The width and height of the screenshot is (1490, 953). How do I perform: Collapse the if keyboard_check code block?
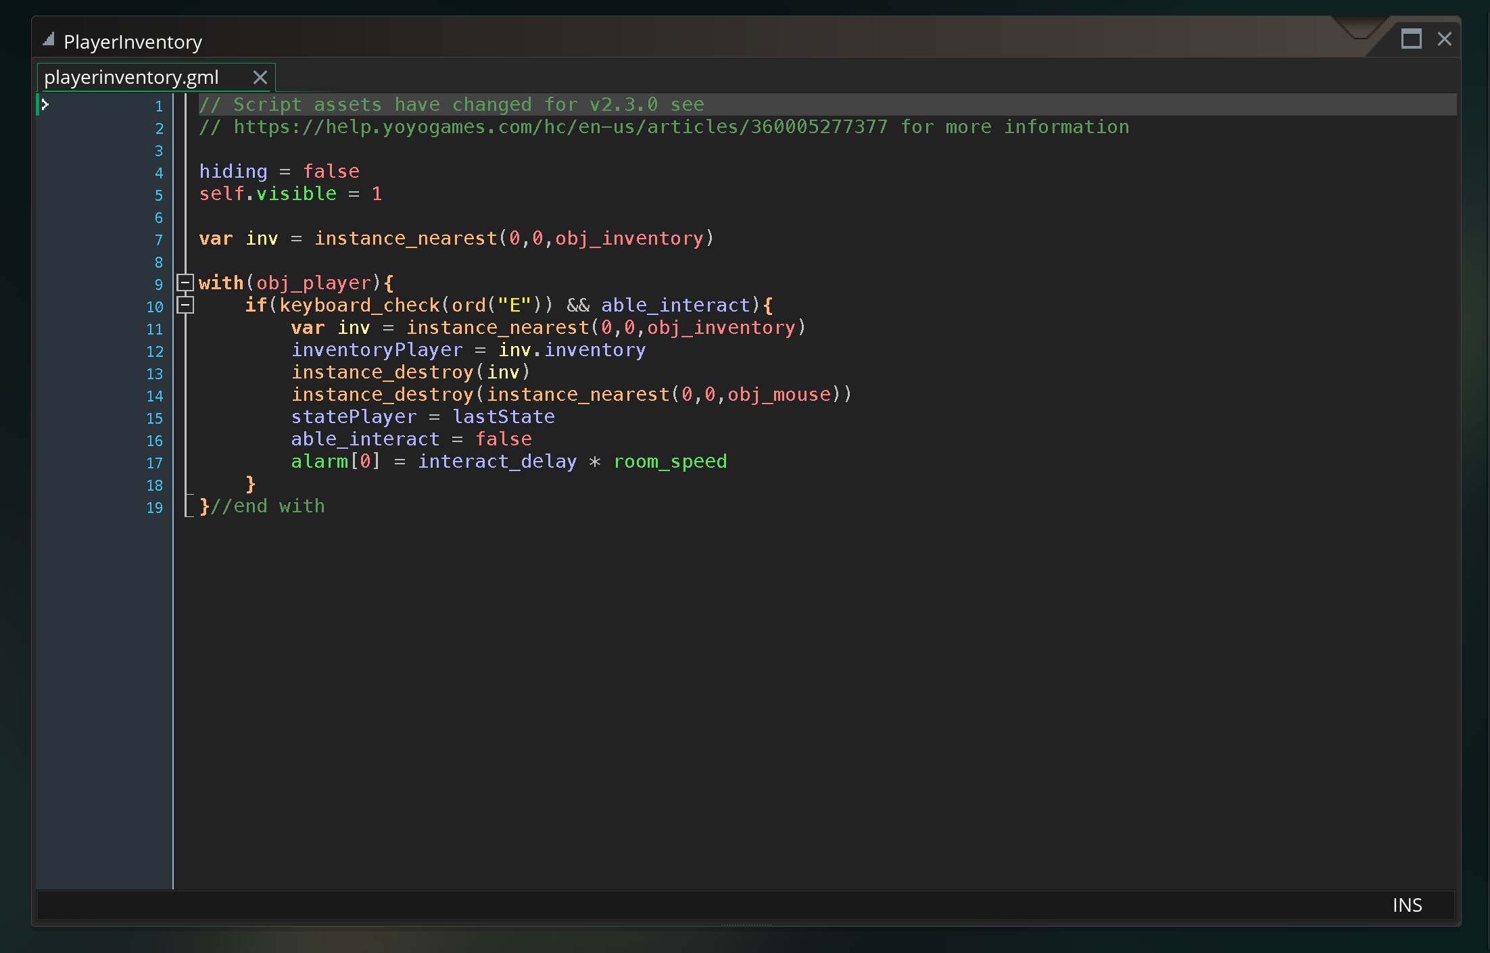coord(185,305)
